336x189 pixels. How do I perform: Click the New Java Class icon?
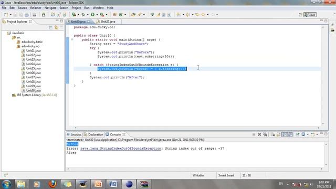[x=121, y=15]
